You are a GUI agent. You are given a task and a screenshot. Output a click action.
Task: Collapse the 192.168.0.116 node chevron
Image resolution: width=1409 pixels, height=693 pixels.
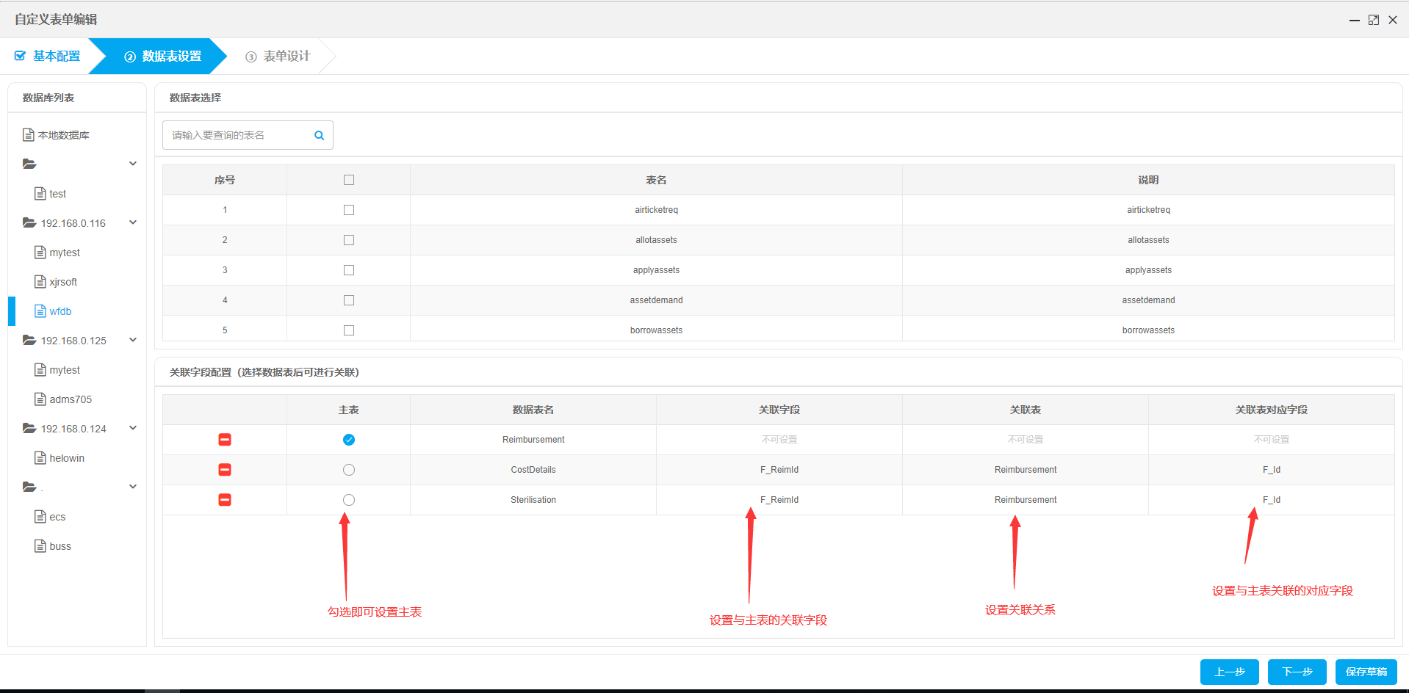(x=133, y=222)
